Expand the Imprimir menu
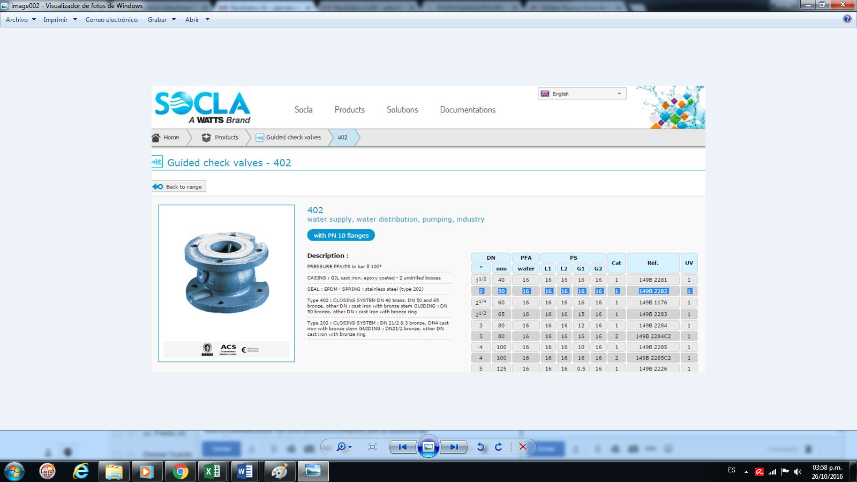 pyautogui.click(x=61, y=20)
